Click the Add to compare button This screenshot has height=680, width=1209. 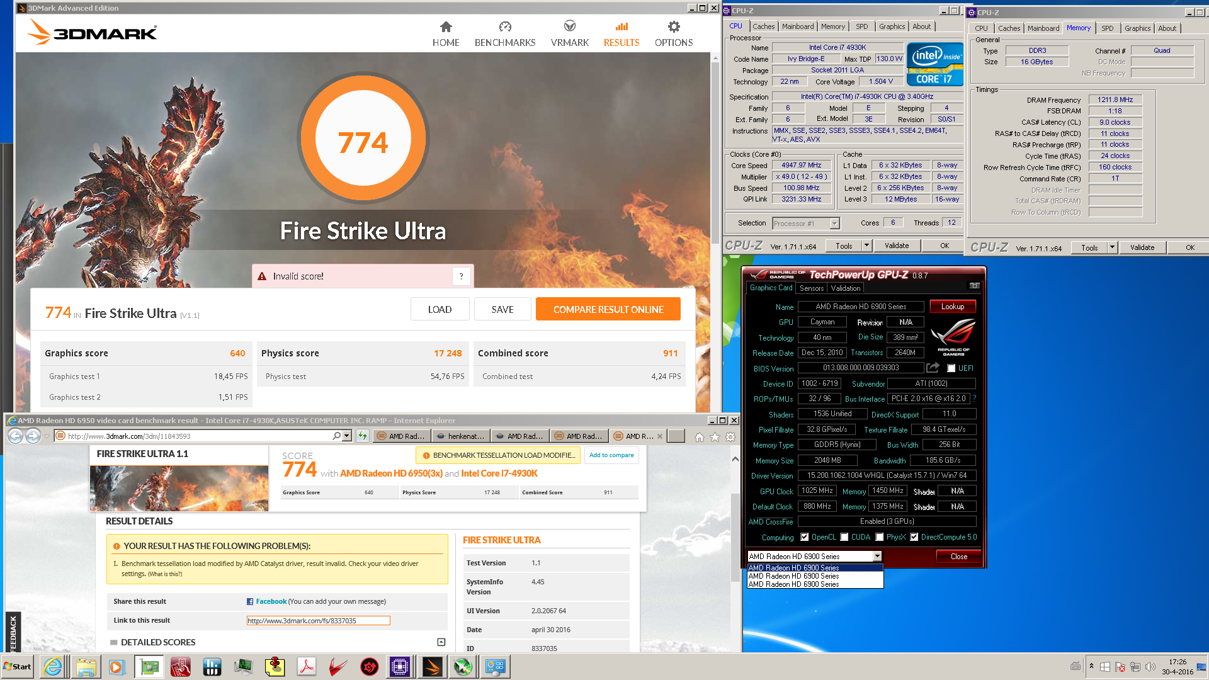[611, 455]
